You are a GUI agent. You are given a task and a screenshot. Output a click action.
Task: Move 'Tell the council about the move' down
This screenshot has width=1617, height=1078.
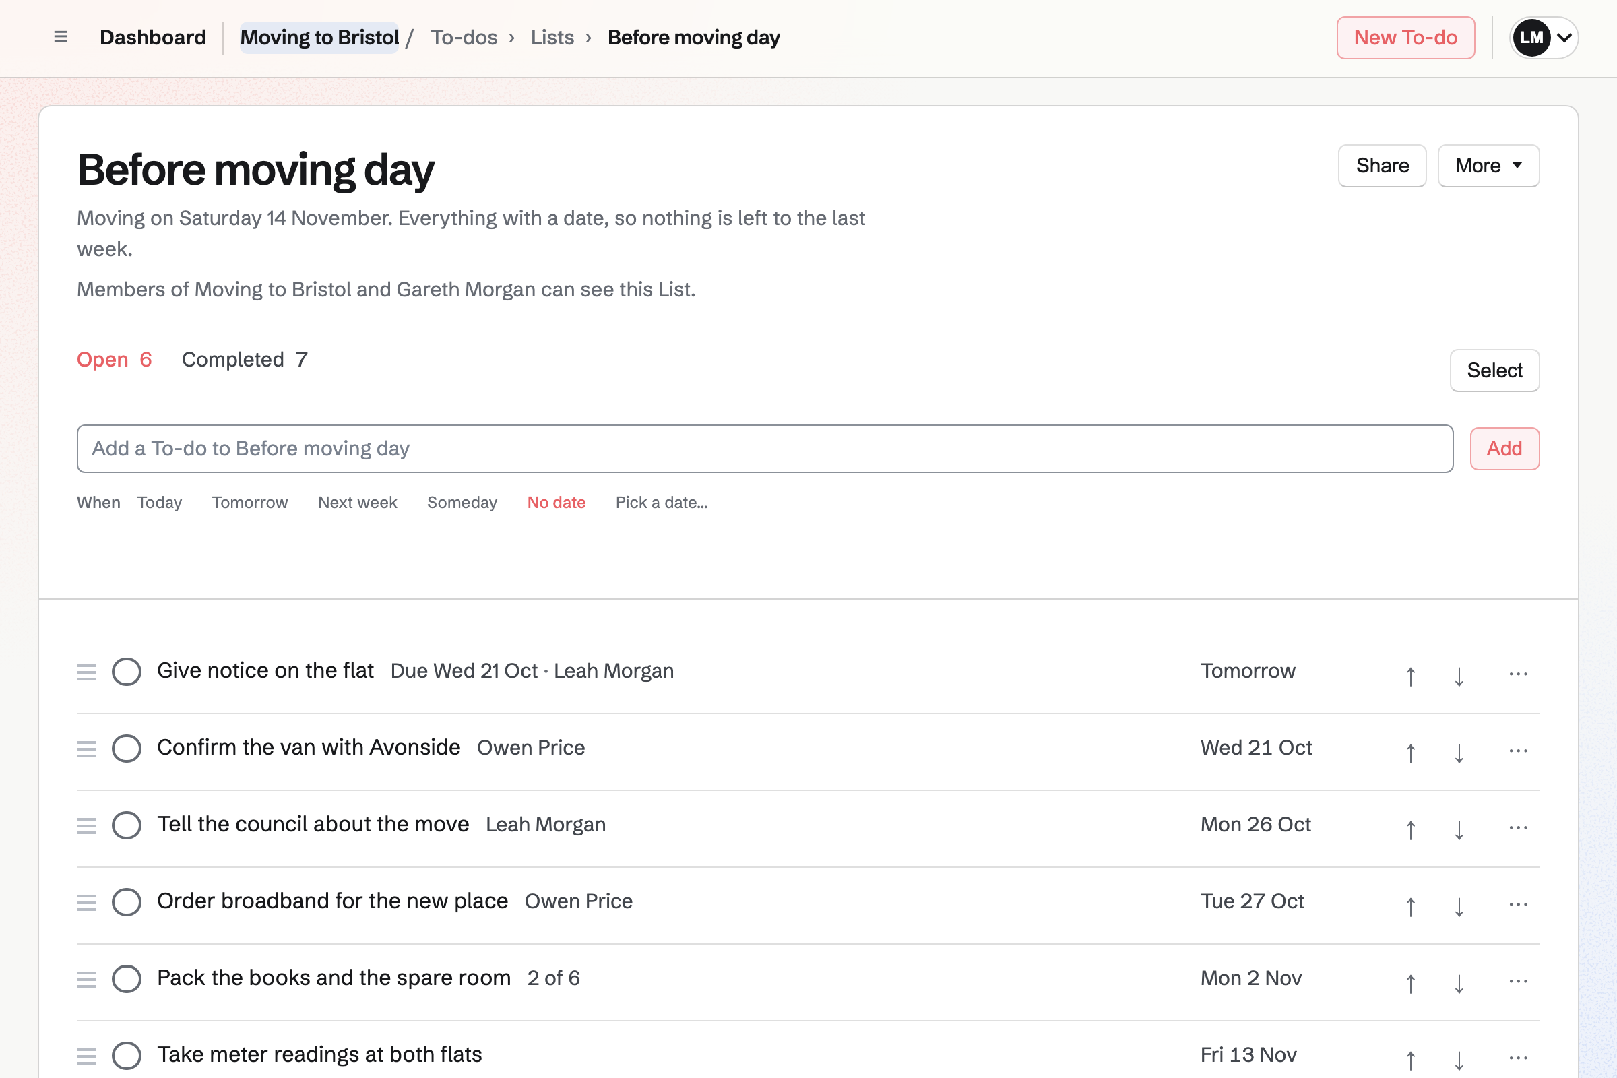click(x=1459, y=829)
